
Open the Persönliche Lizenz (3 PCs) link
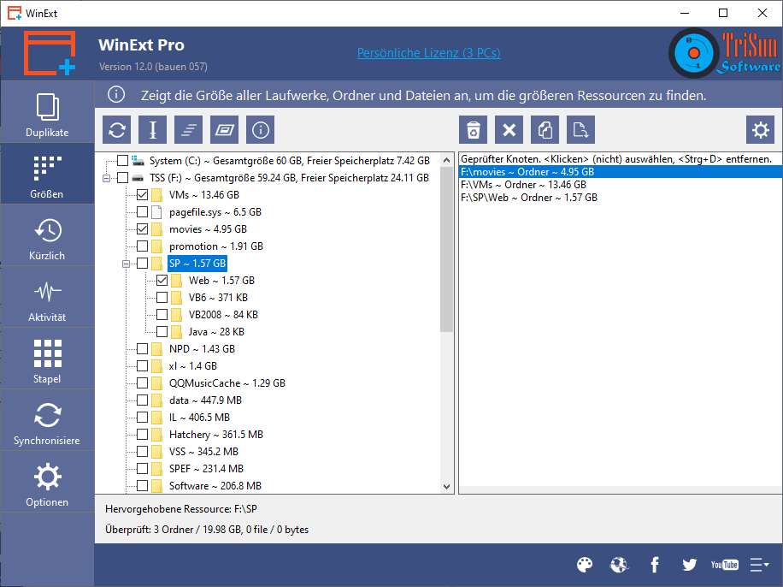click(x=429, y=52)
